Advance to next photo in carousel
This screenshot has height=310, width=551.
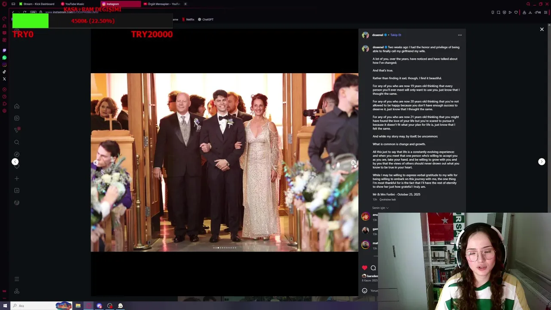(353, 163)
